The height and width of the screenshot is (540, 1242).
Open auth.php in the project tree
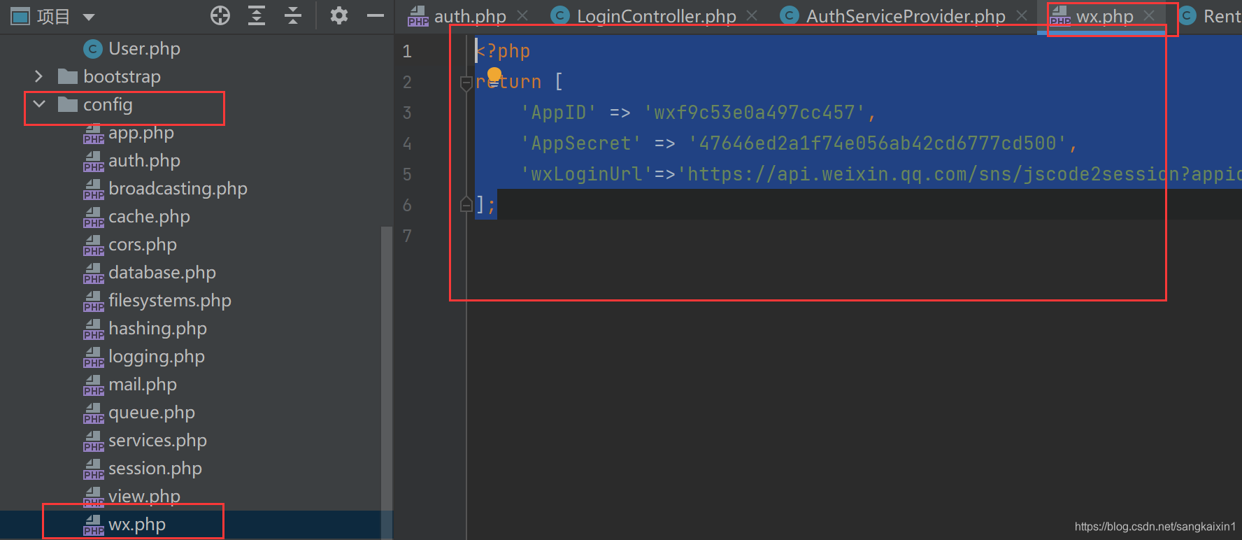coord(144,161)
